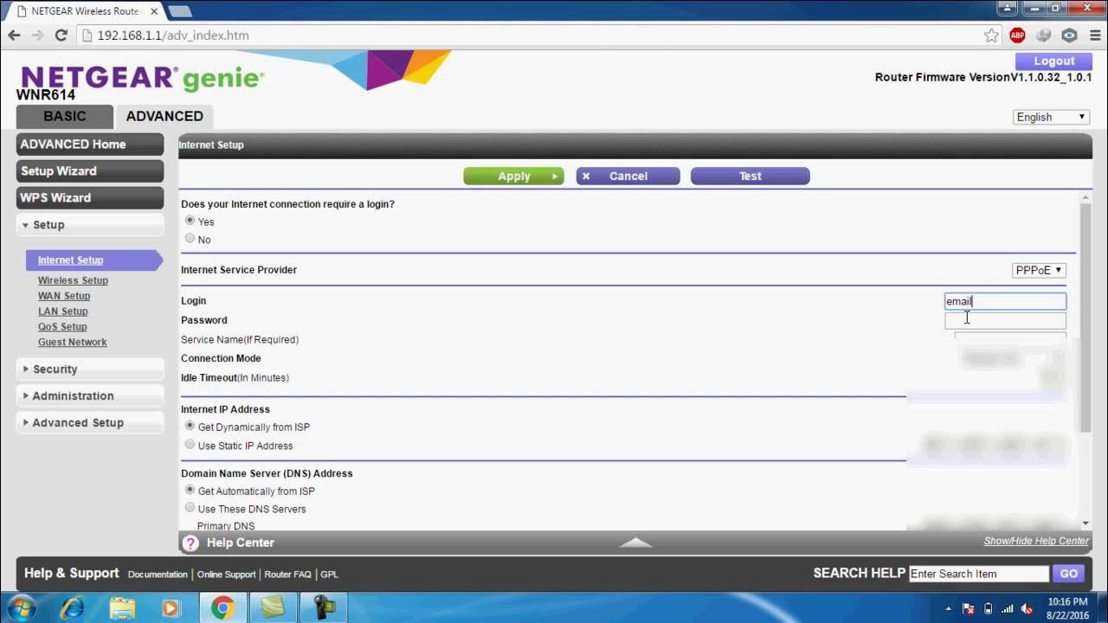Open the Windows Start menu
The height and width of the screenshot is (623, 1108).
21,607
